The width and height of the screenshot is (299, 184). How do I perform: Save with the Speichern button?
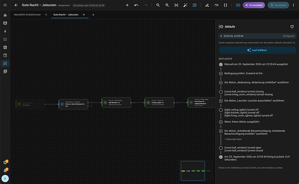(x=278, y=5)
